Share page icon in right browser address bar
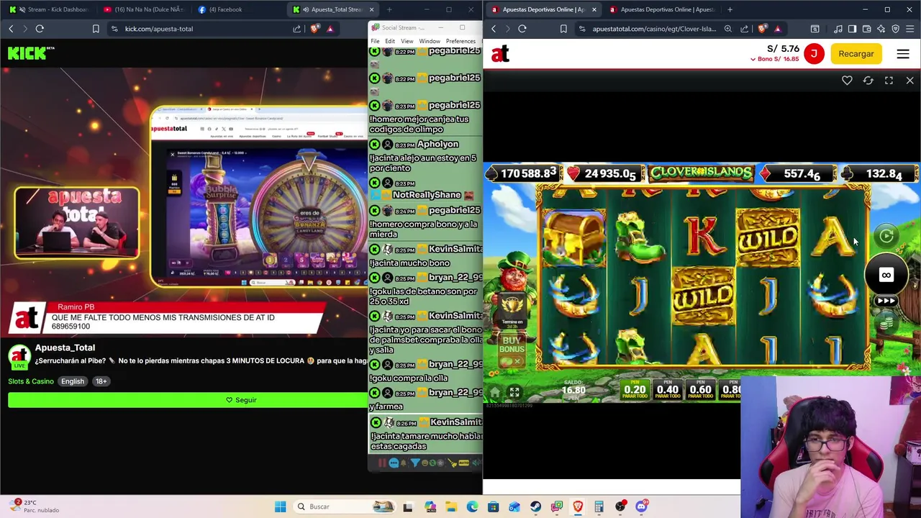 [745, 29]
